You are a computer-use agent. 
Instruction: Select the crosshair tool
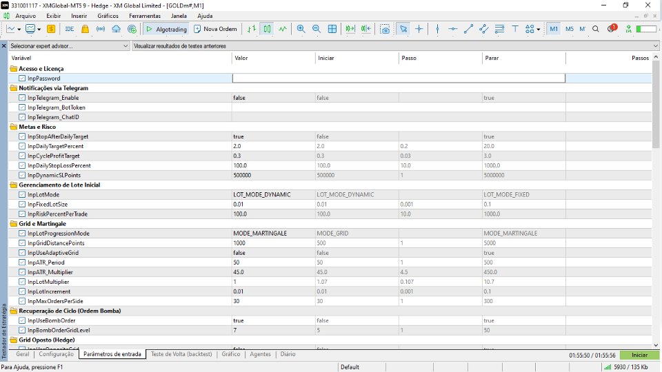pos(419,29)
